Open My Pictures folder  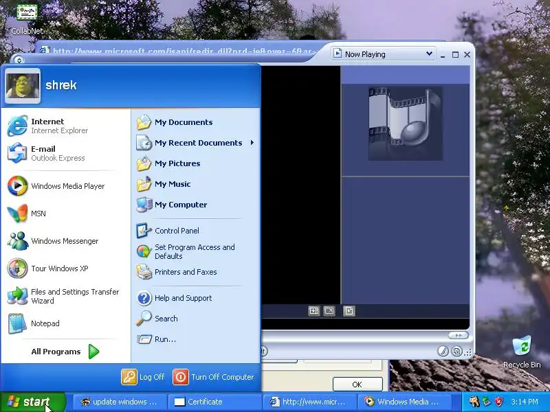pos(195,163)
